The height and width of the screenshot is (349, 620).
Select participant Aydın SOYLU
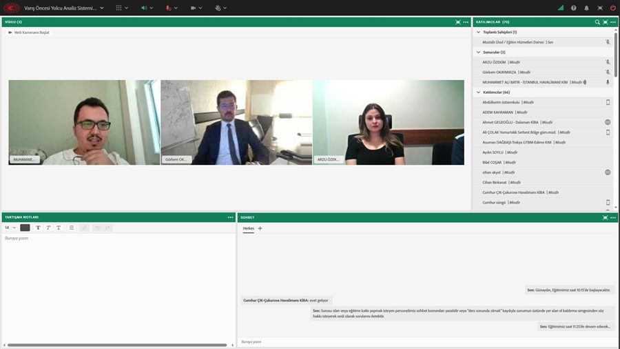click(543, 152)
